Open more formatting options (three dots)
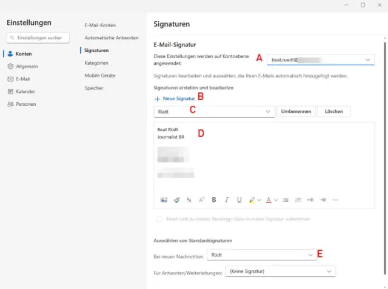 pos(336,200)
